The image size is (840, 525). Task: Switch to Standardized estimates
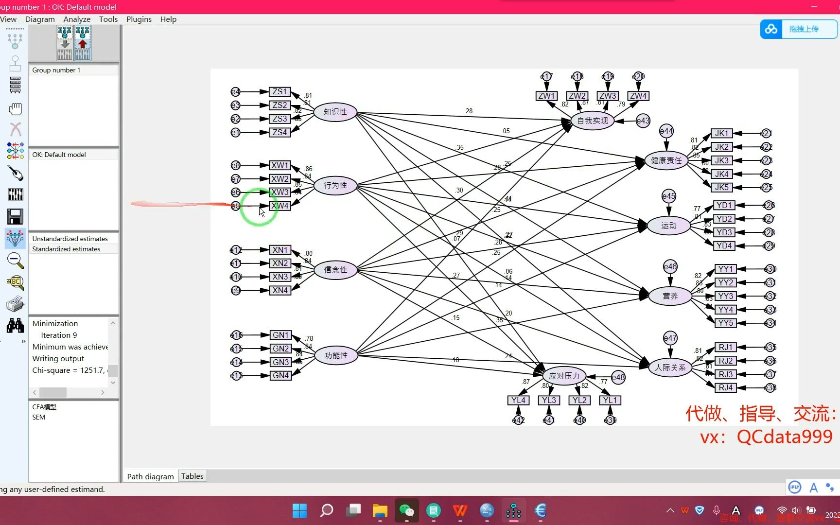[67, 249]
